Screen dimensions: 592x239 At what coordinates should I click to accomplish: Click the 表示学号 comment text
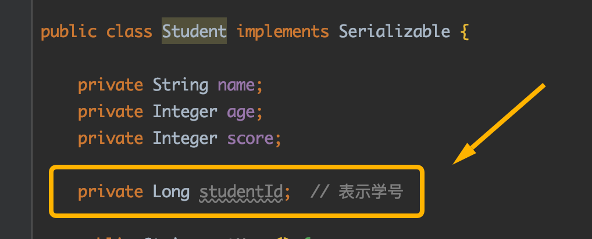[371, 192]
